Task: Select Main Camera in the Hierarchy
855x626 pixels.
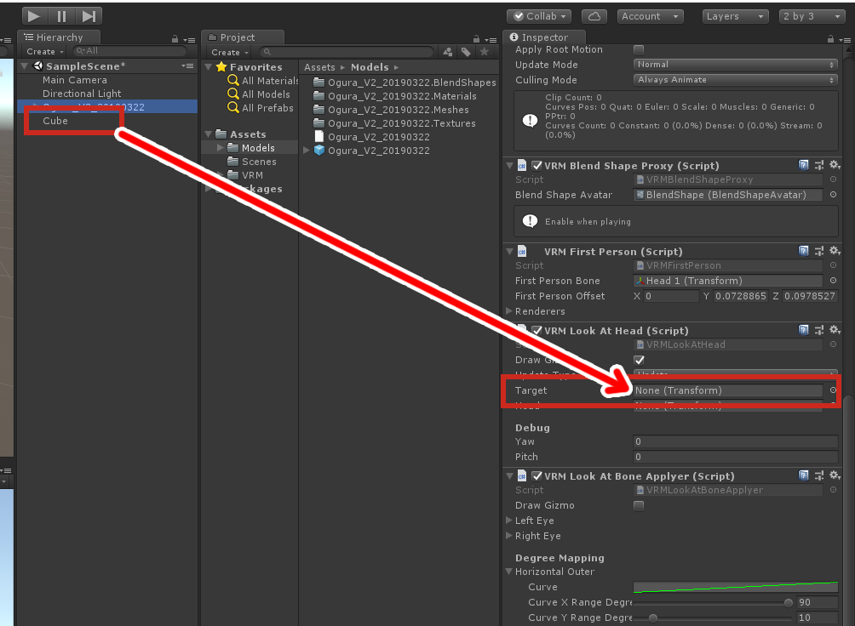Action: [x=75, y=80]
